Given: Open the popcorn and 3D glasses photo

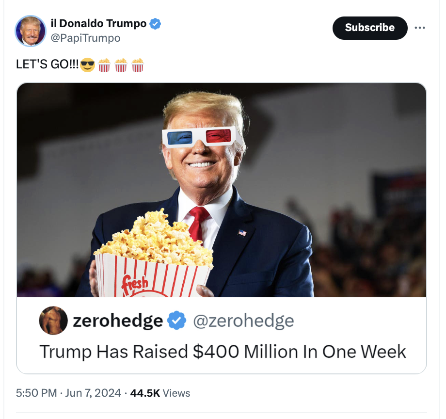Looking at the screenshot, I should click(x=222, y=190).
